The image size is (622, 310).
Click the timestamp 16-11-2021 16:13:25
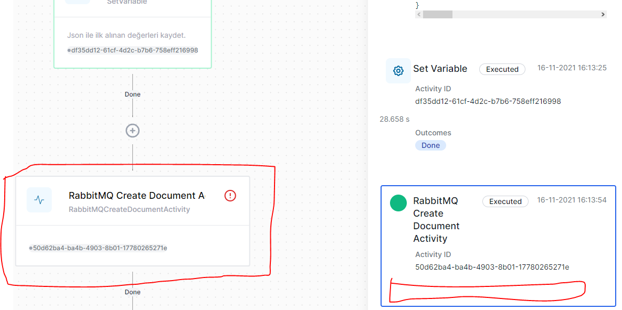point(572,68)
